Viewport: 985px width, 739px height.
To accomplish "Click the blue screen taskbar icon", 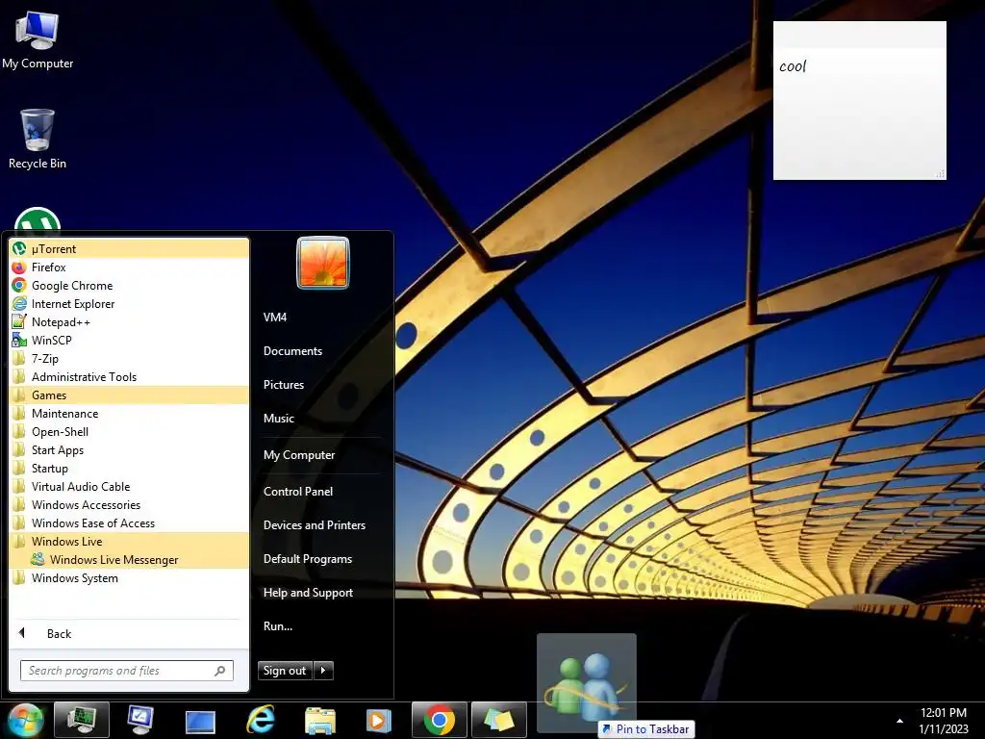I will [x=200, y=722].
